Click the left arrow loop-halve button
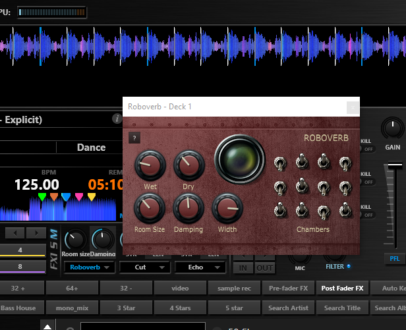The height and width of the screenshot is (330, 406). (15, 233)
